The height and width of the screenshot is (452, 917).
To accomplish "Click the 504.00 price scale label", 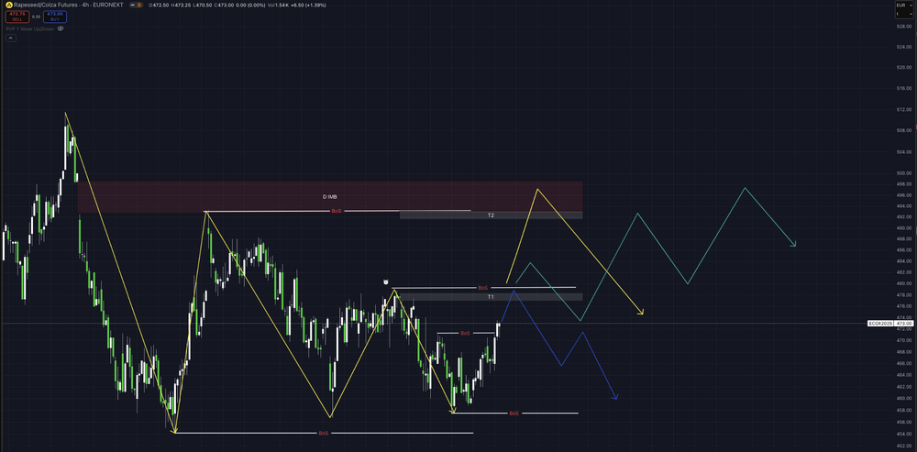I will [904, 151].
